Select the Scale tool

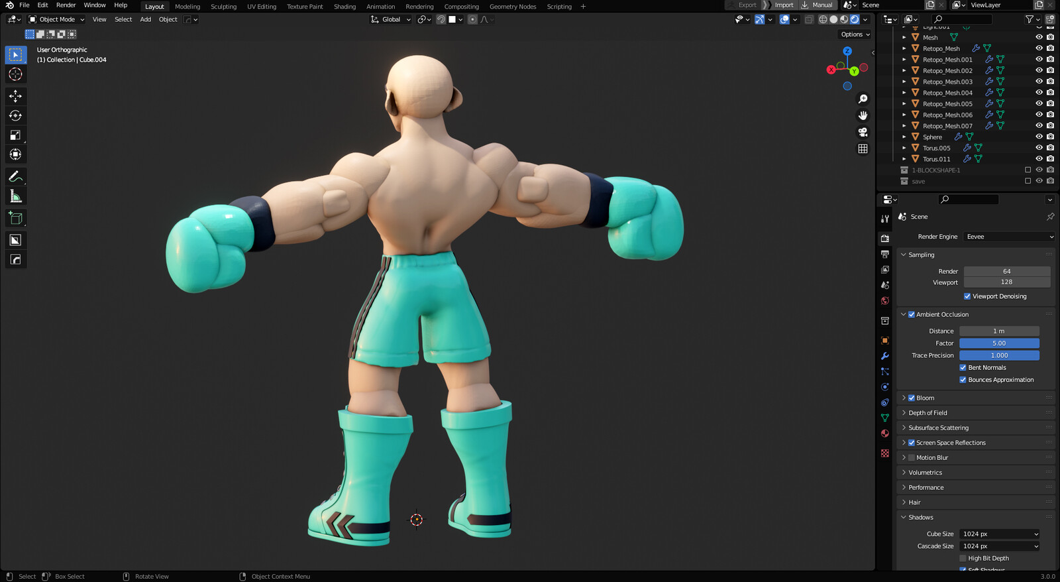tap(16, 135)
